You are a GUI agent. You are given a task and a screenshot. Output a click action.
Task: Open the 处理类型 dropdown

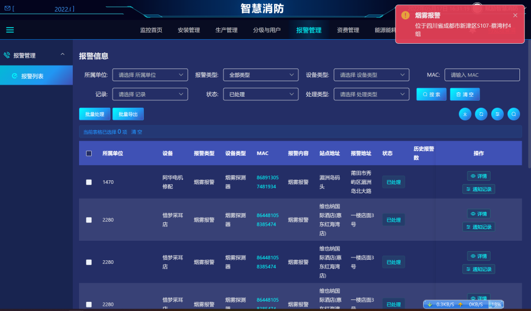point(372,94)
